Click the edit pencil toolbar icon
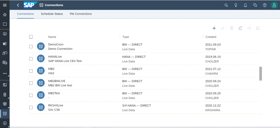This screenshot has width=280, height=128. (x=223, y=28)
